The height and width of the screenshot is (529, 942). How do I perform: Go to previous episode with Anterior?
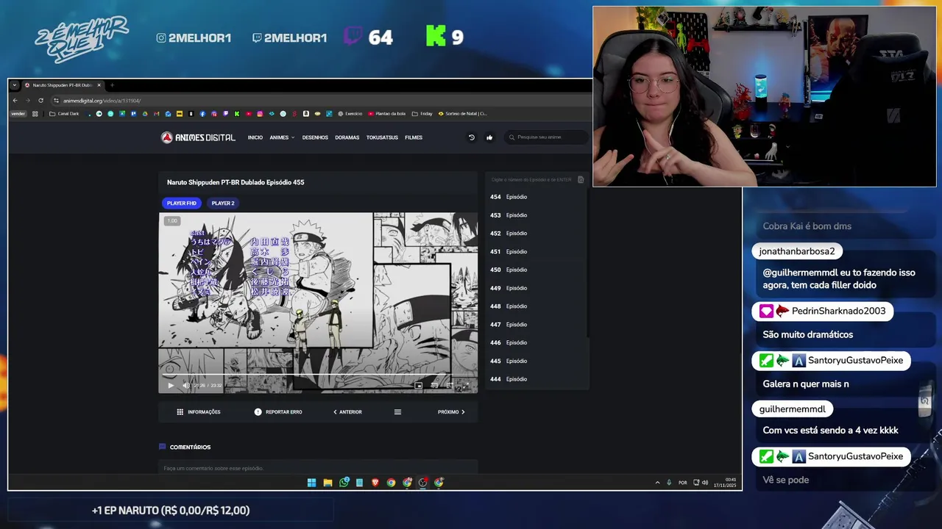pos(347,412)
